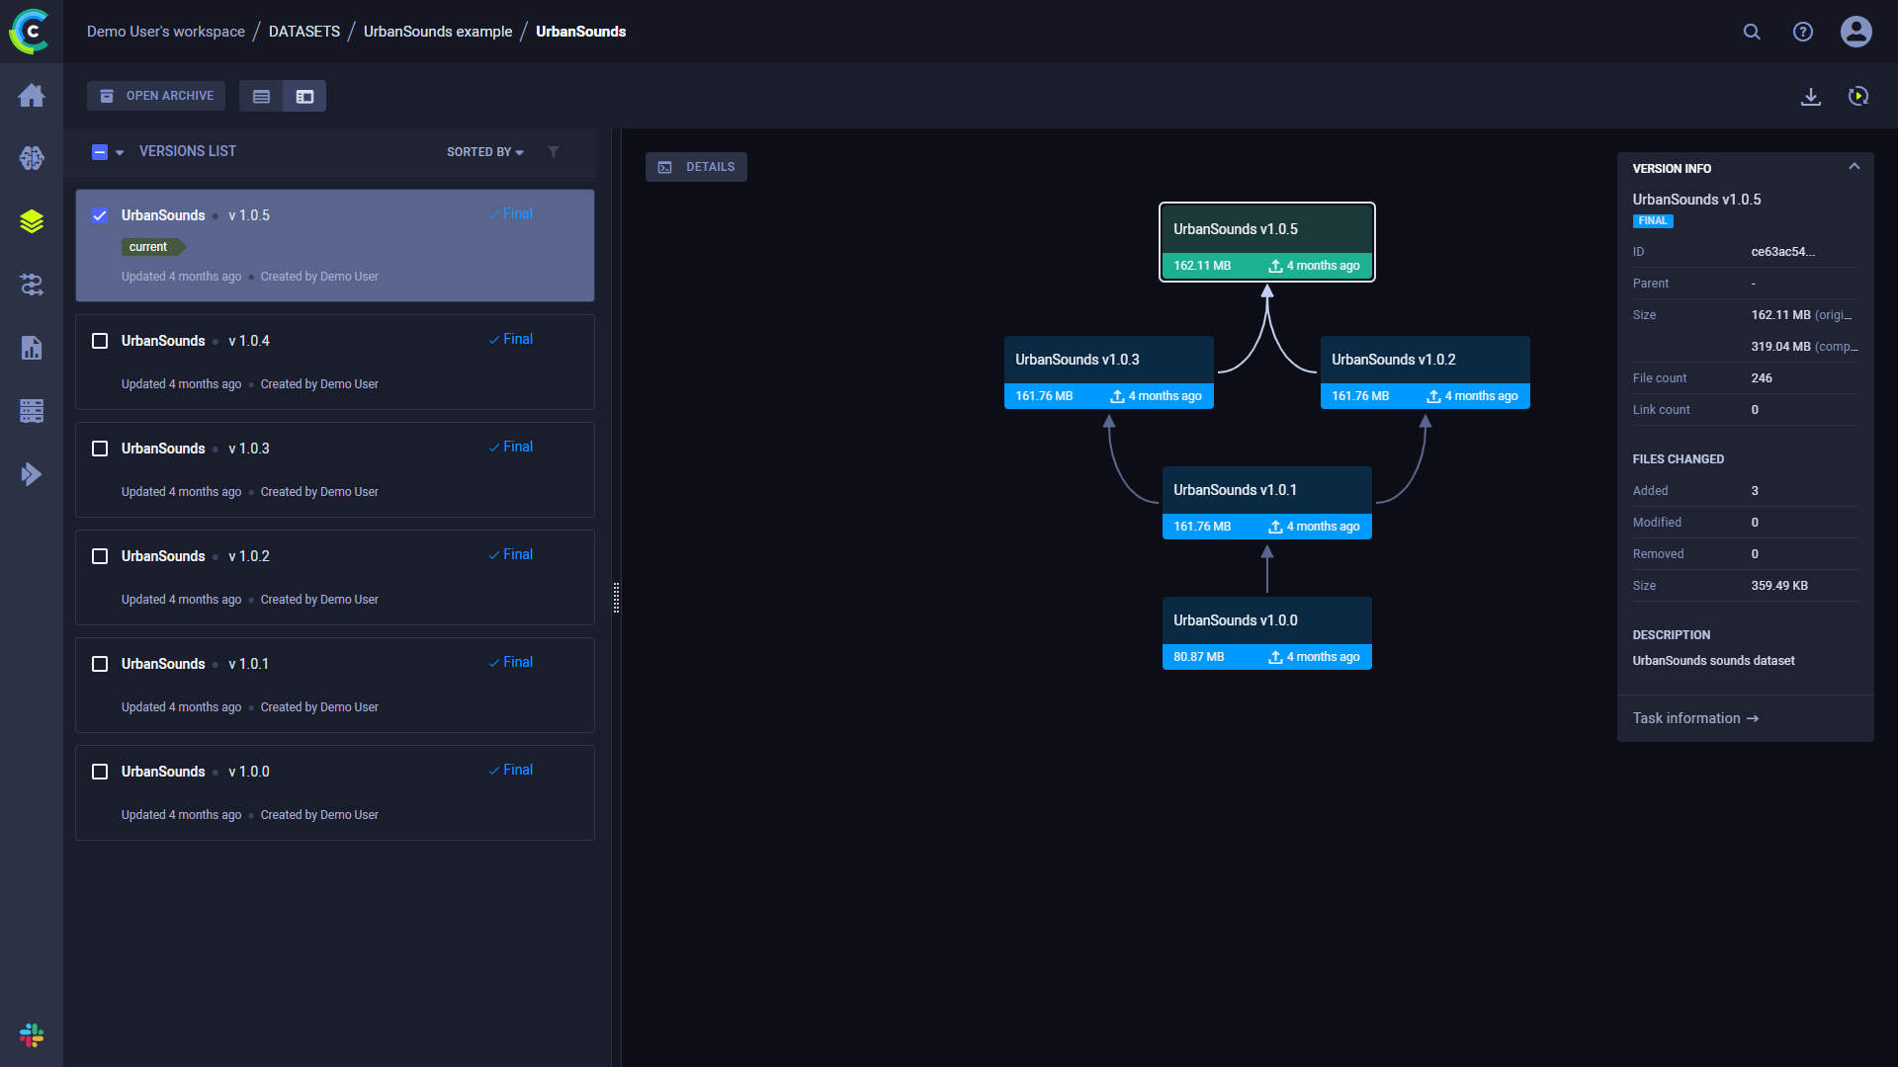Click the download icon at top right
The height and width of the screenshot is (1067, 1898).
1811,96
